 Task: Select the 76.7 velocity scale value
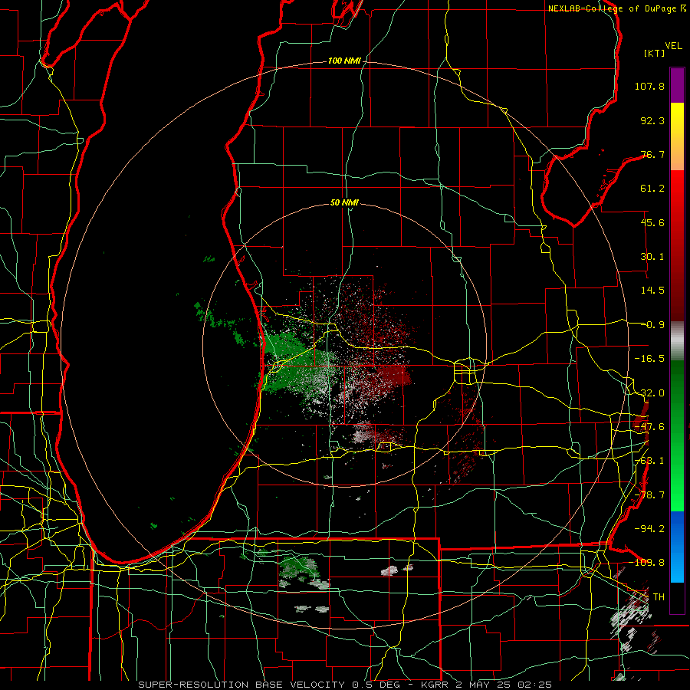(x=652, y=154)
